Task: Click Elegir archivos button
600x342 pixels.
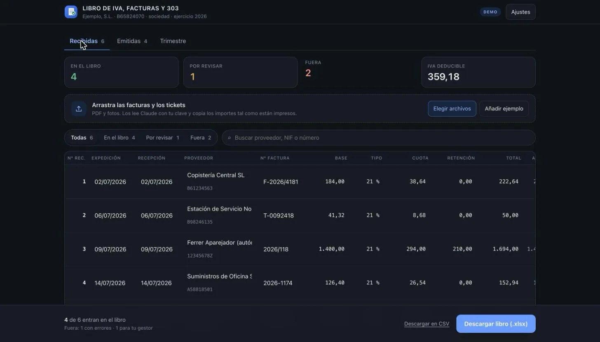Action: 452,109
